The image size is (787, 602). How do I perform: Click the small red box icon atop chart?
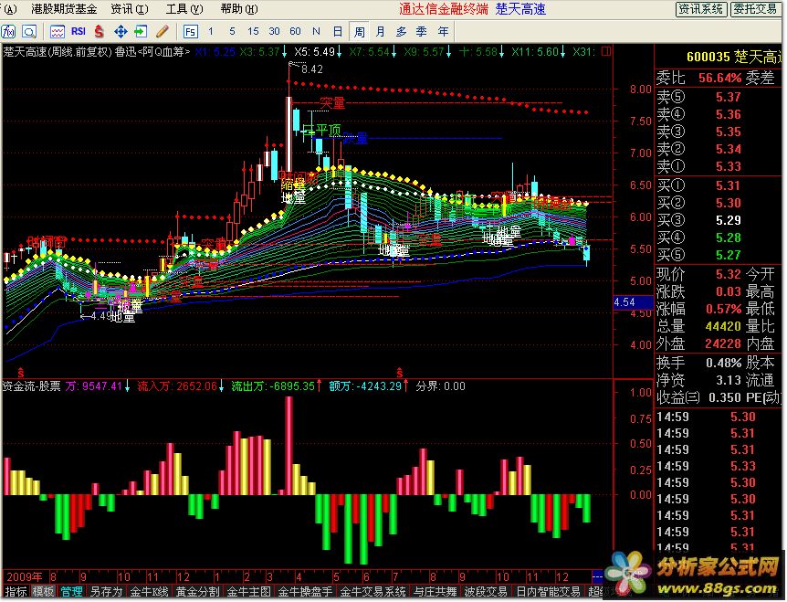click(x=606, y=51)
